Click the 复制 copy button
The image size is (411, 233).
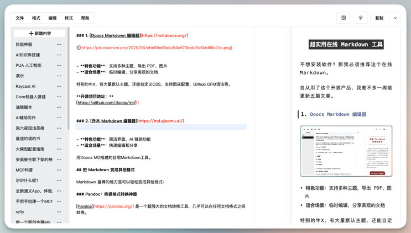(379, 18)
